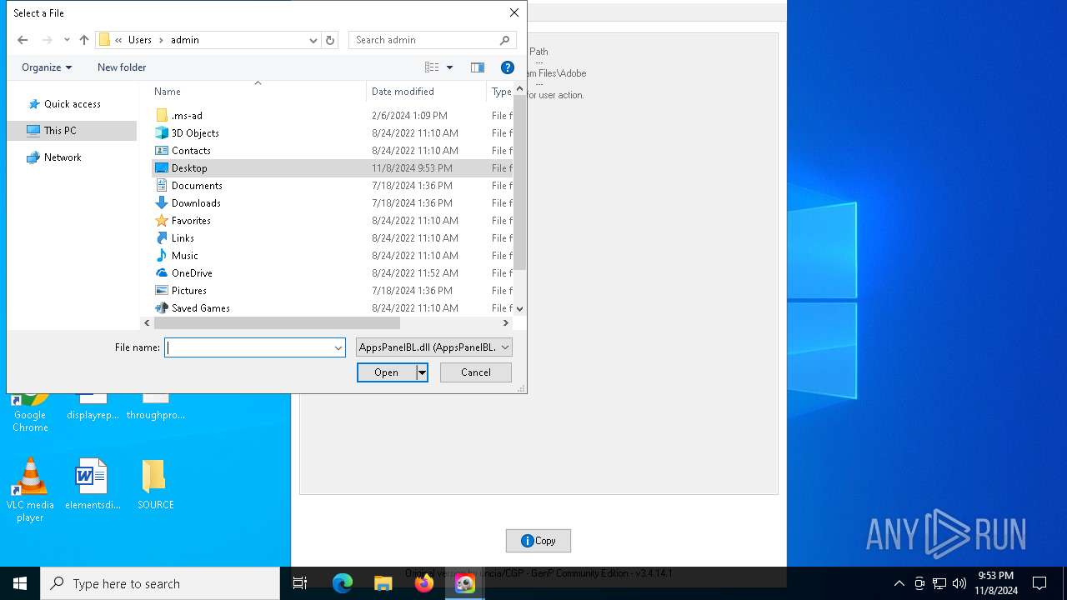Show hidden system tray icons
Image resolution: width=1067 pixels, height=600 pixels.
[899, 583]
